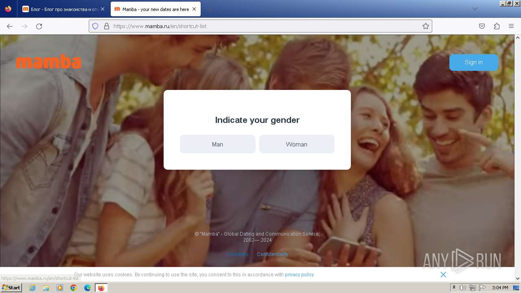Open the Extensions puzzle icon

(497, 26)
